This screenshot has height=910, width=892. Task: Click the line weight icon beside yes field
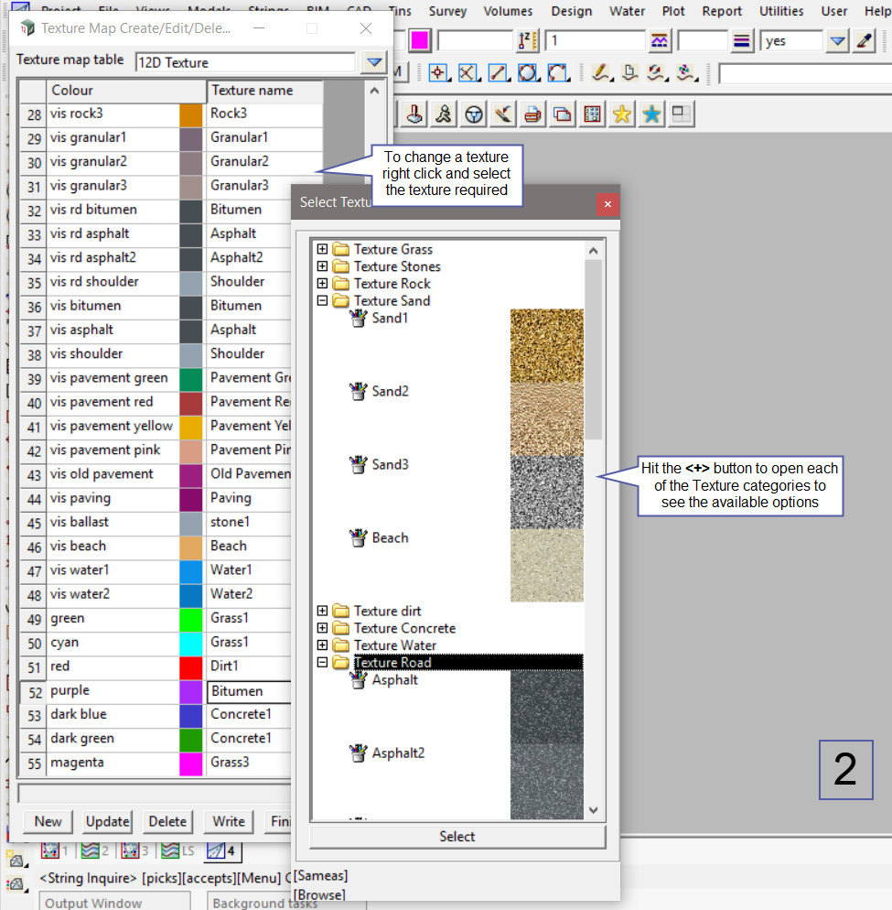pyautogui.click(x=742, y=41)
